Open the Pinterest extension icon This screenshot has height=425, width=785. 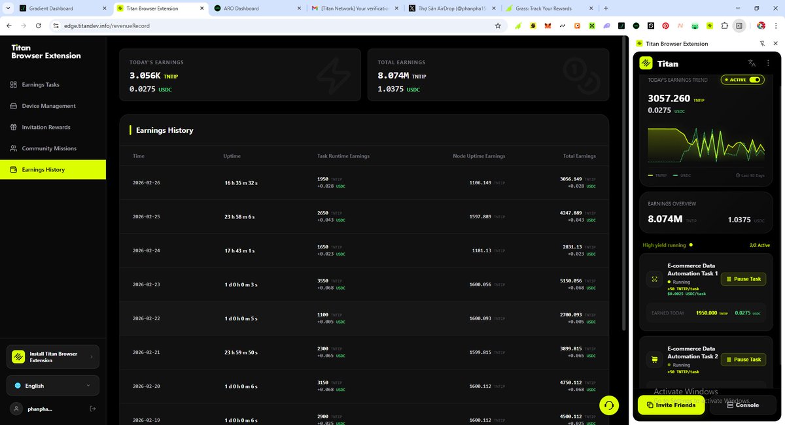click(665, 25)
